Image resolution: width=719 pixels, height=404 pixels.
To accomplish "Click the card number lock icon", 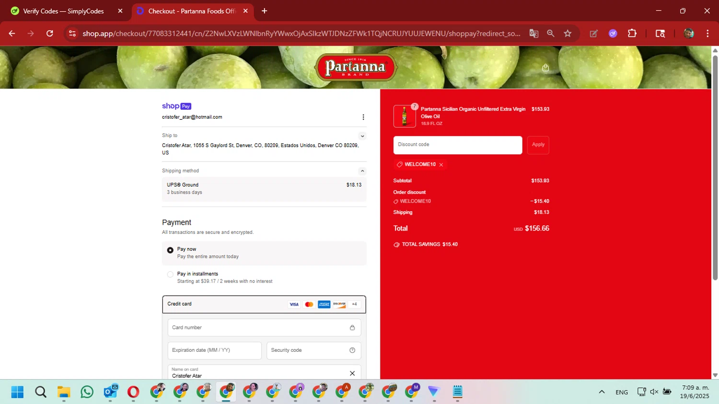I will coord(352,328).
